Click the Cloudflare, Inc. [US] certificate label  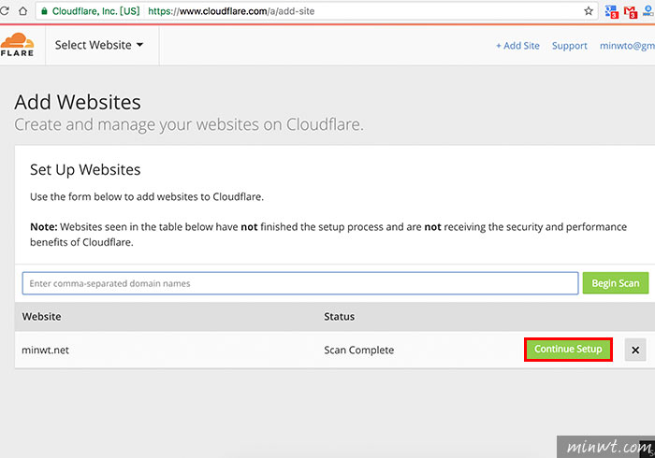click(x=96, y=11)
